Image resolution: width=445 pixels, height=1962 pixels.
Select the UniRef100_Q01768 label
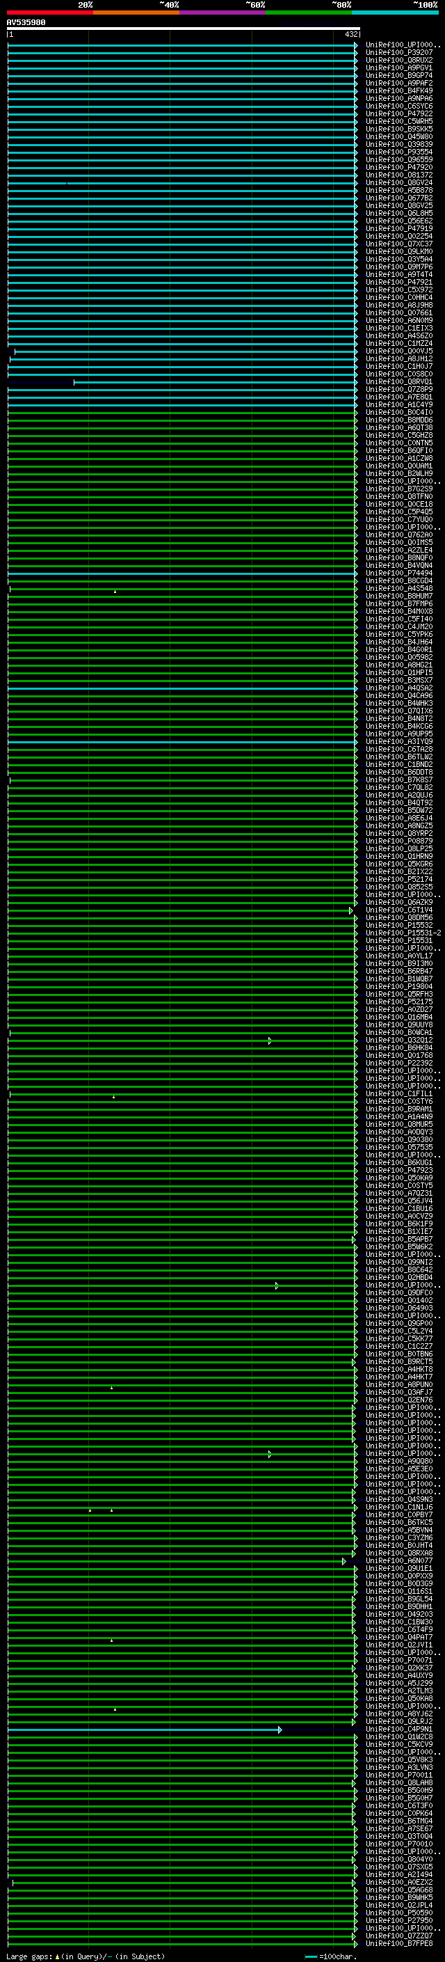point(399,1056)
